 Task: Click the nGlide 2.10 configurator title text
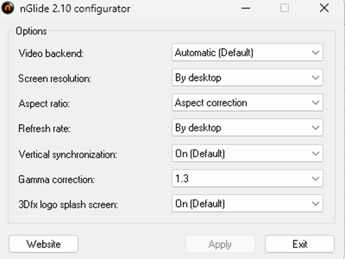click(x=75, y=9)
